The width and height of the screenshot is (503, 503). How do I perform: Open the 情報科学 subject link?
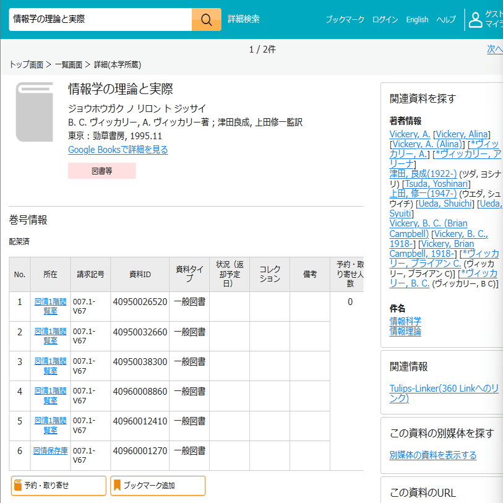pyautogui.click(x=405, y=321)
